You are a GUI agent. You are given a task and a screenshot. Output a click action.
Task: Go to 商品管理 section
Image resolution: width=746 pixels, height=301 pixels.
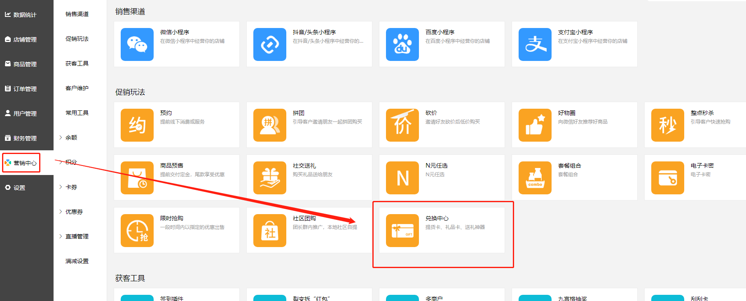(25, 64)
